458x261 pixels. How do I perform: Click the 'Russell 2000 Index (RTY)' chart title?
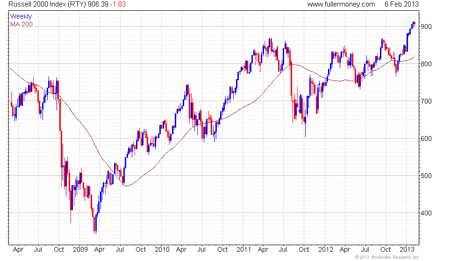tap(47, 4)
